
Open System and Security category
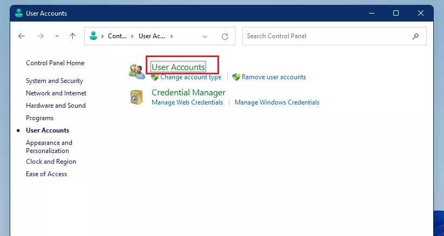[54, 81]
